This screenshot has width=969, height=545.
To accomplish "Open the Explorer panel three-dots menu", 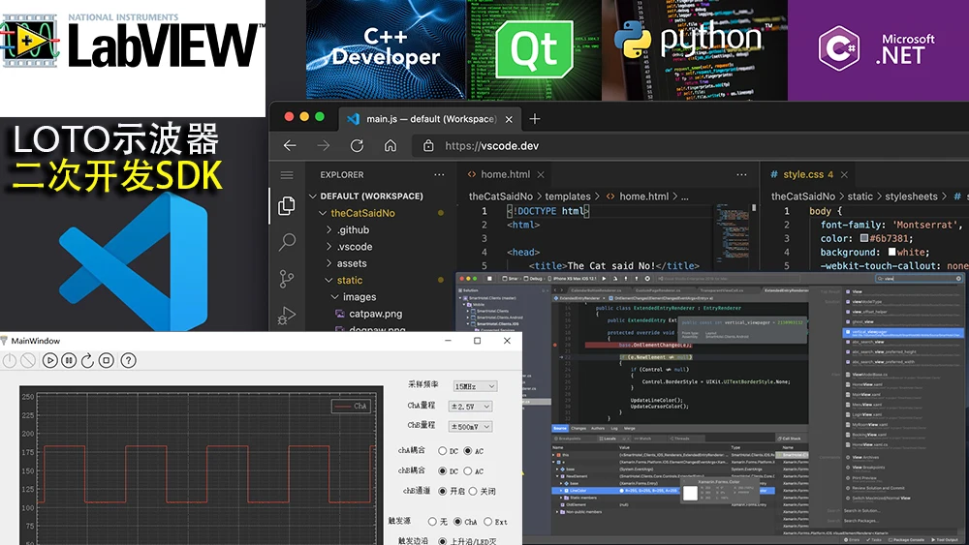I will tap(439, 174).
